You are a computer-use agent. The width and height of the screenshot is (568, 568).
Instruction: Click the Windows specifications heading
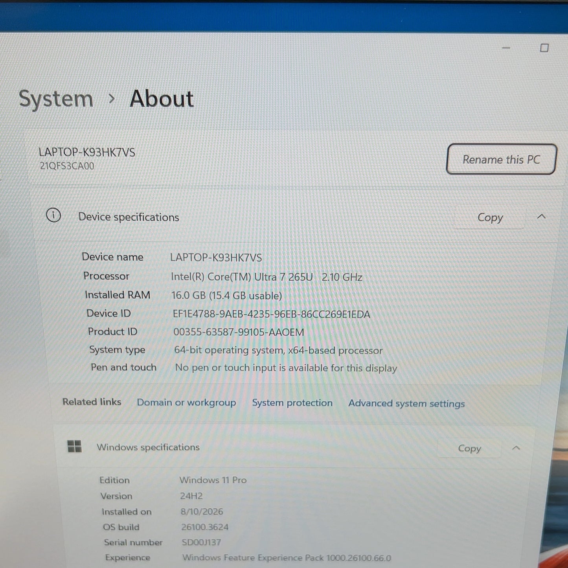[148, 447]
